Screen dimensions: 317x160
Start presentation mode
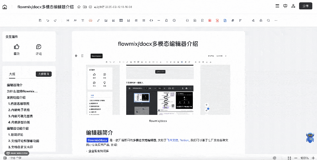(x=285, y=6)
